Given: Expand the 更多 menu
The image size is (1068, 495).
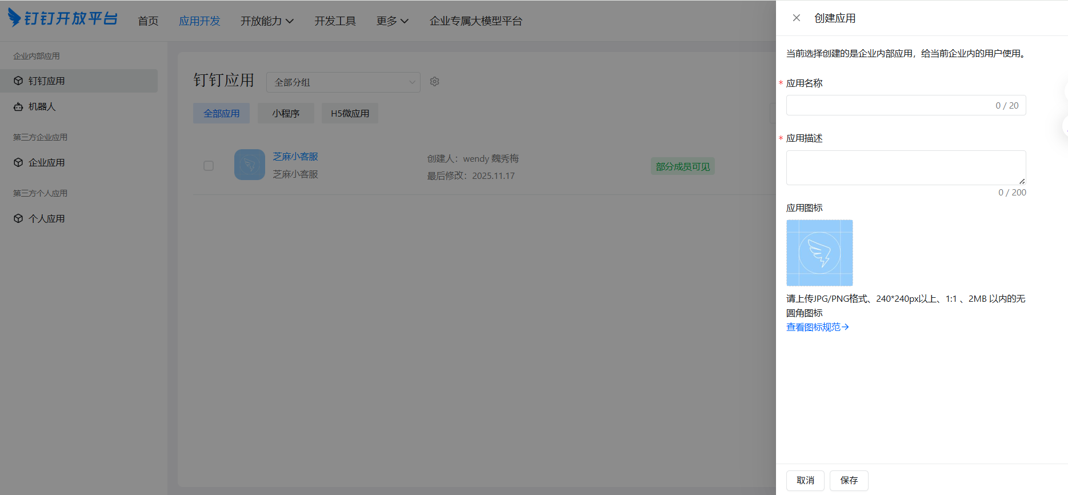Looking at the screenshot, I should 392,21.
